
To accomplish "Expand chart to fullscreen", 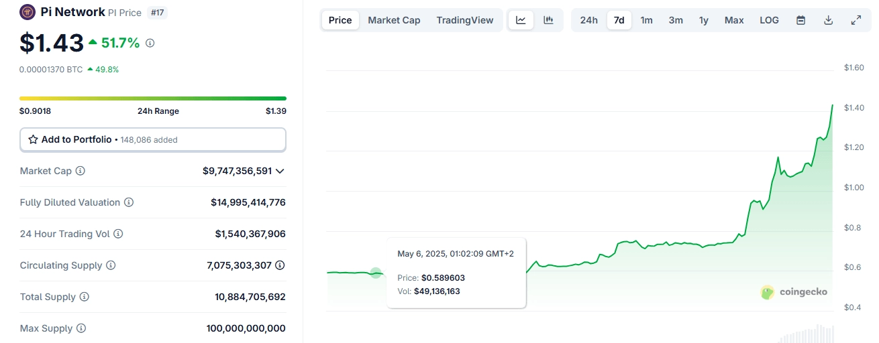I will pyautogui.click(x=856, y=20).
